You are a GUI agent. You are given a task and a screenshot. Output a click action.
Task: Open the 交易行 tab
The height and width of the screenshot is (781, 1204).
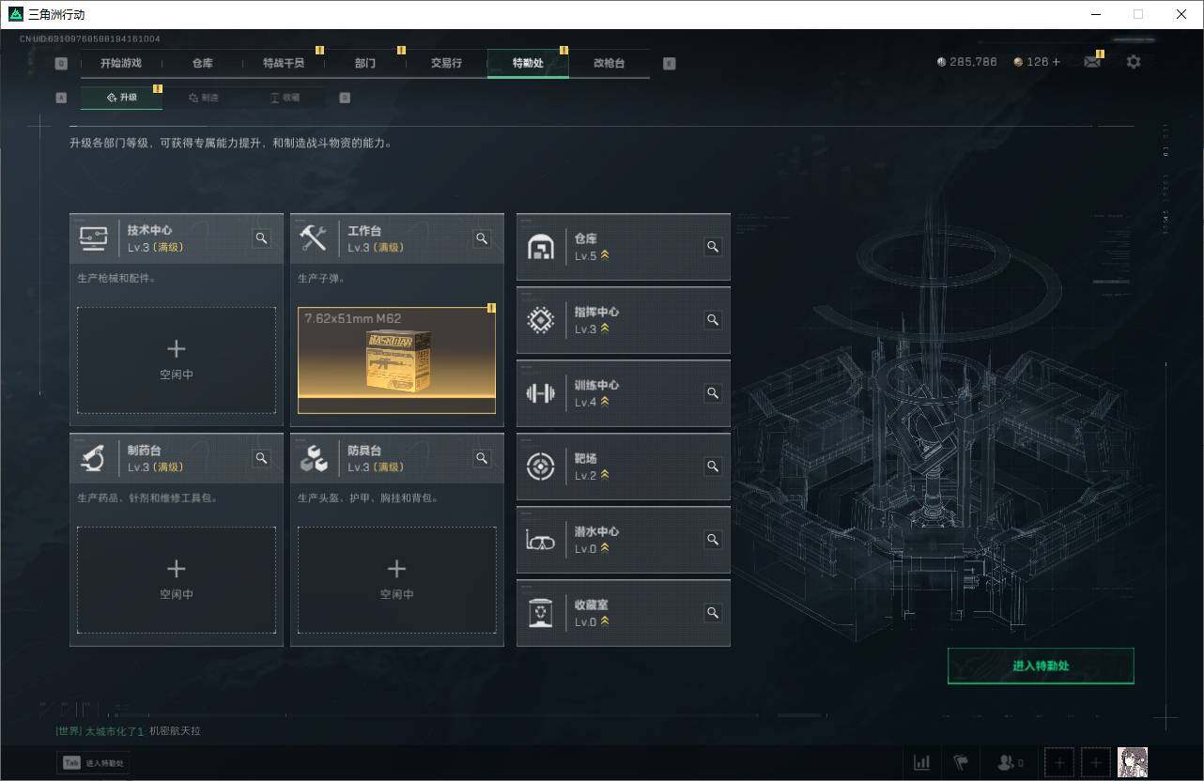446,63
